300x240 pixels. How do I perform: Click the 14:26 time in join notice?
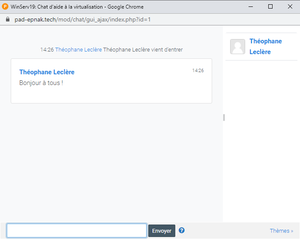47,50
